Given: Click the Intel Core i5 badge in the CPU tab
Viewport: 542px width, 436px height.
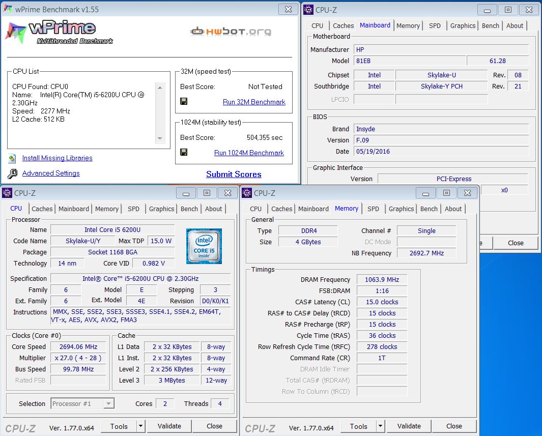Looking at the screenshot, I should pos(204,246).
